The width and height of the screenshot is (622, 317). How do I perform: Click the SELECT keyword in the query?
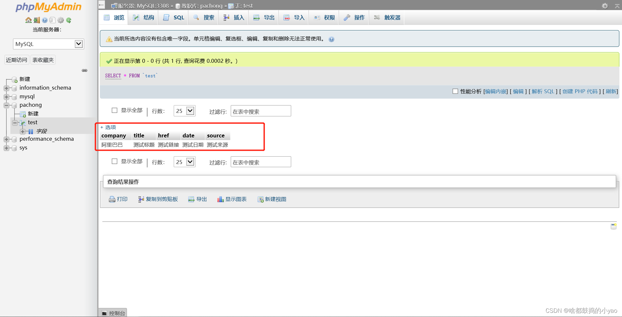pos(113,76)
